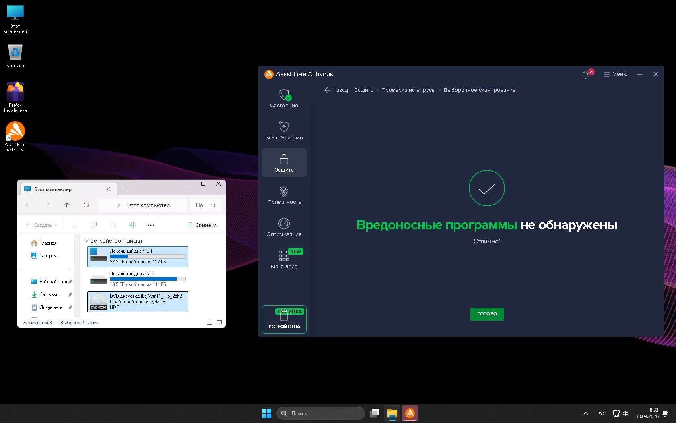Click File Explorer taskbar icon
The image size is (676, 423).
[x=392, y=413]
